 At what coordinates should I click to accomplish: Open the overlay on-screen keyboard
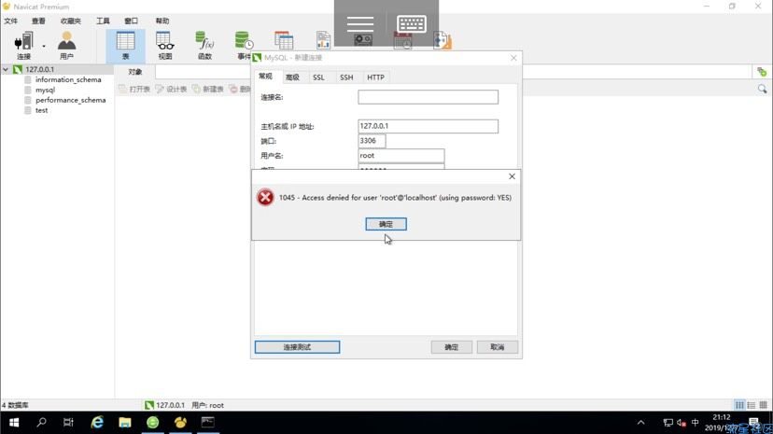click(x=412, y=23)
